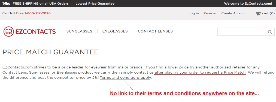Click the Welcome to EzContacts.com text
Viewport: 276px width, 102px height.
pyautogui.click(x=248, y=4)
